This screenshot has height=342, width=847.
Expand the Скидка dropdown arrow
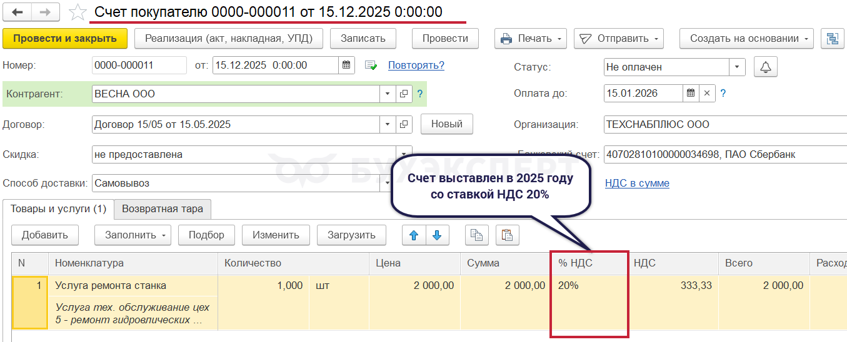404,154
